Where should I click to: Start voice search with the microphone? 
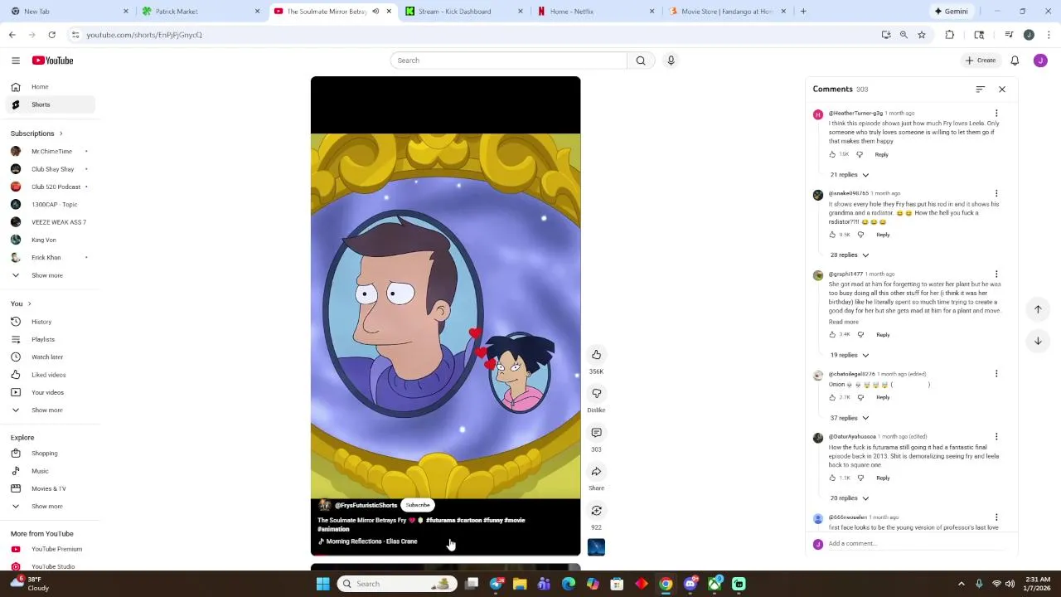tap(671, 61)
